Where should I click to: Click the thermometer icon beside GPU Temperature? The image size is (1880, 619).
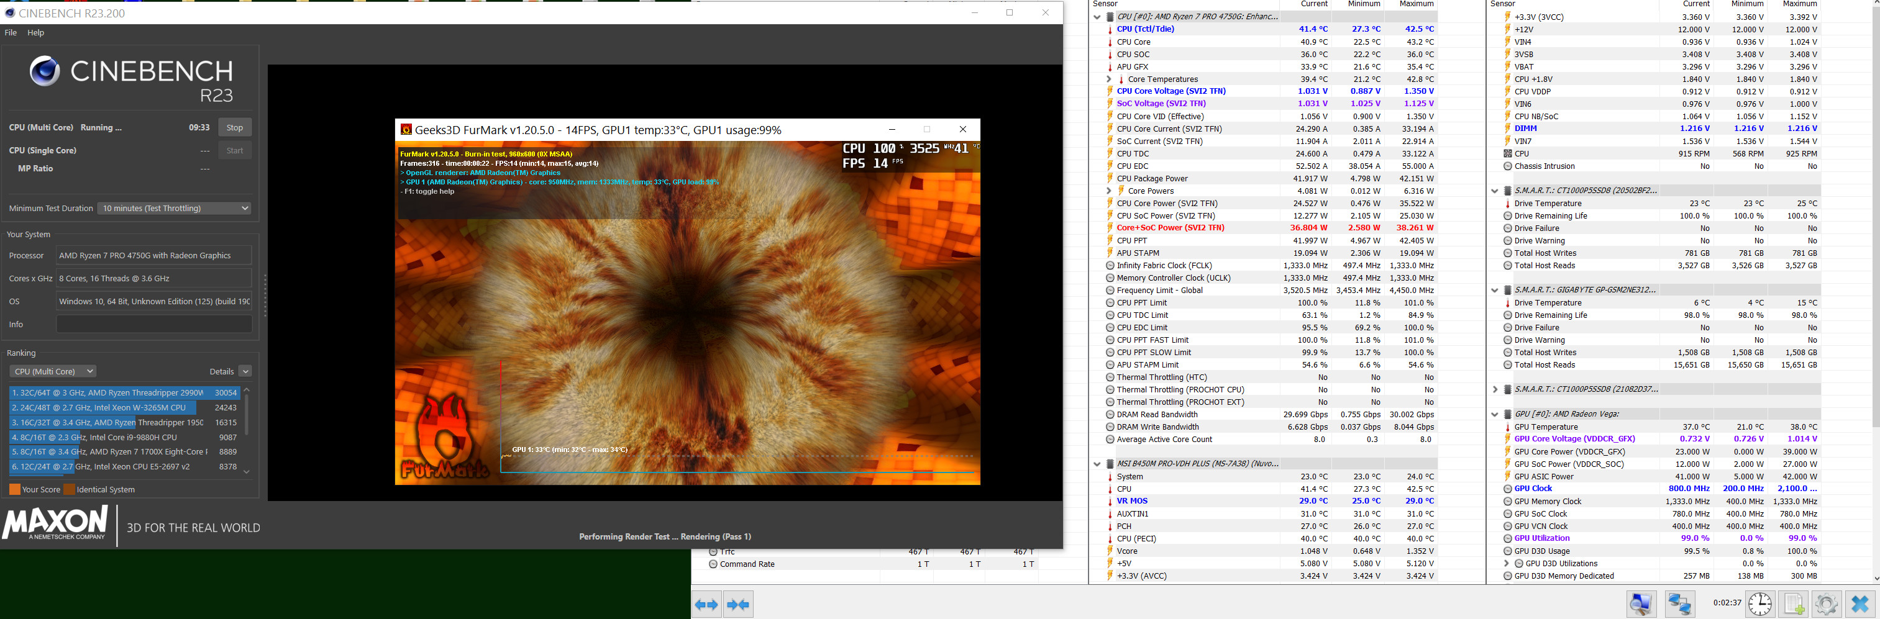(x=1508, y=427)
